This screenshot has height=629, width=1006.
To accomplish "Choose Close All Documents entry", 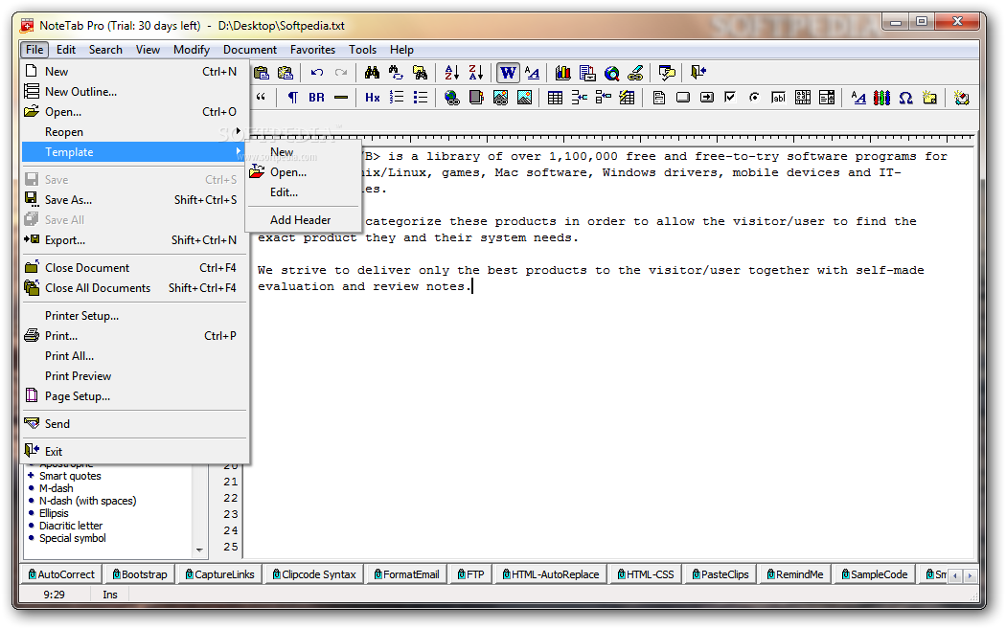I will [135, 288].
